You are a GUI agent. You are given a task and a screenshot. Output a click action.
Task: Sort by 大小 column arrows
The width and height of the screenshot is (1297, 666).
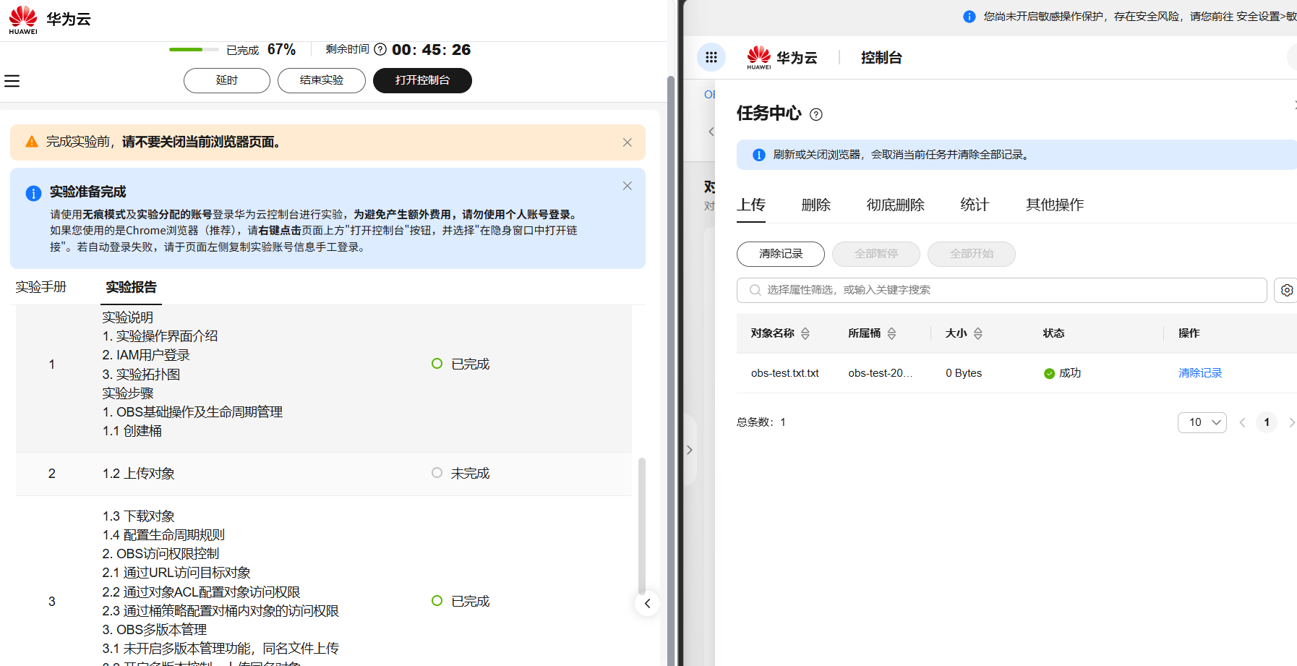(x=977, y=333)
